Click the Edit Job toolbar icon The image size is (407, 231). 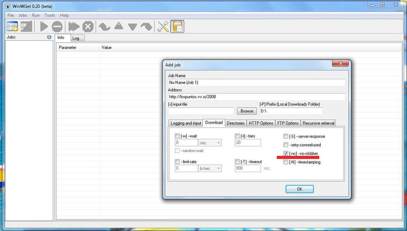[26, 27]
